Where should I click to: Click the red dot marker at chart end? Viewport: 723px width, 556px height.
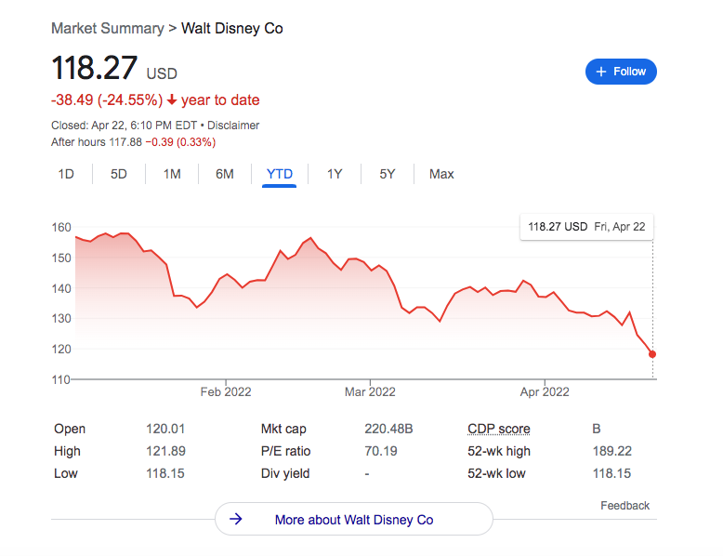tap(652, 354)
